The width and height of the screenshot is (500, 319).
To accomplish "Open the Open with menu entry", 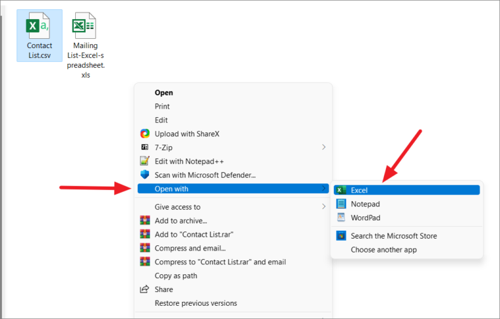I will coord(233,189).
